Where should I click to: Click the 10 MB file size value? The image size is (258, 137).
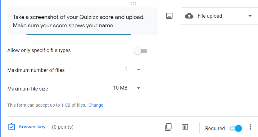[120, 88]
